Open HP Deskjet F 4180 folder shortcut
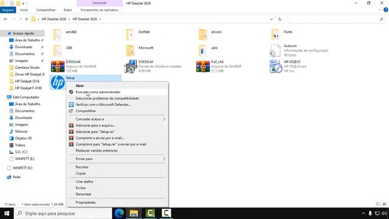This screenshot has width=389, height=219. click(29, 88)
